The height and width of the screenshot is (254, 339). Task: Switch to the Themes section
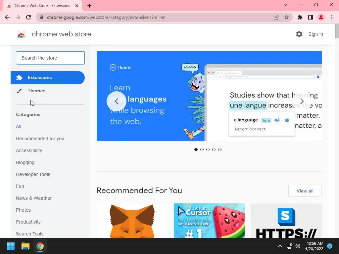tap(36, 91)
